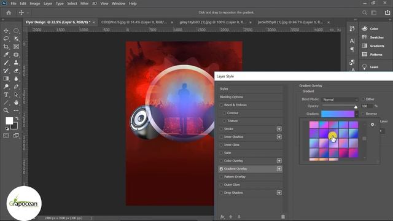Screen dimensions: 393x221
Task: Select the Crop tool
Action: coord(6,47)
